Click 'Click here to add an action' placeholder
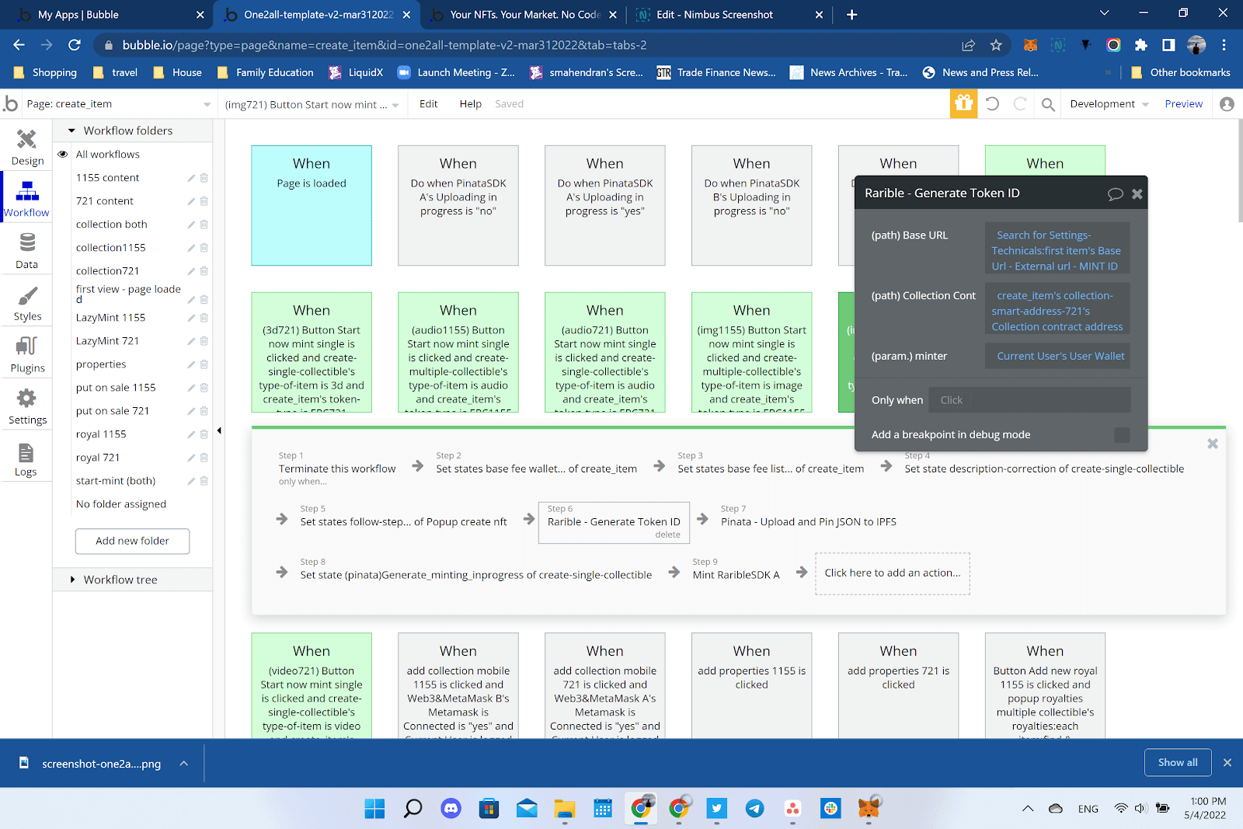Image resolution: width=1243 pixels, height=829 pixels. click(x=892, y=573)
